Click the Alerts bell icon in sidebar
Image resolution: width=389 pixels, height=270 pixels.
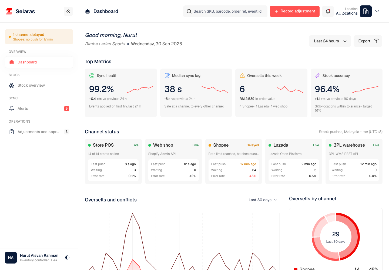pos(12,109)
